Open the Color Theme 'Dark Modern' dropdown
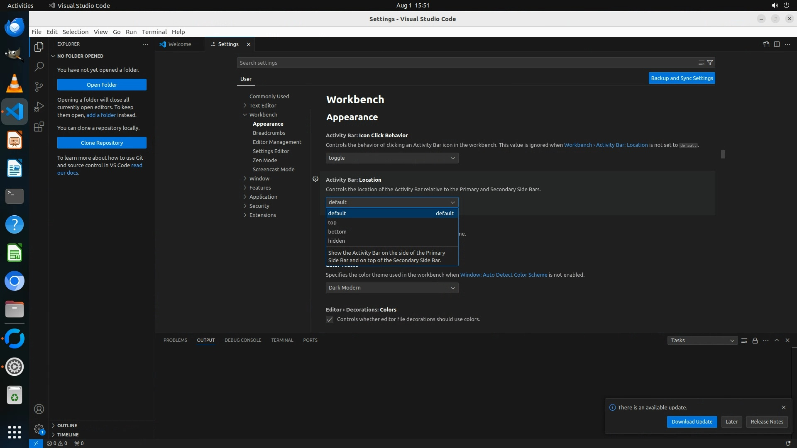Image resolution: width=797 pixels, height=448 pixels. click(392, 288)
